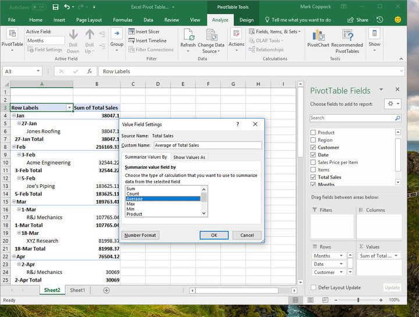
Task: Click the PivotChart icon in ribbon
Action: point(318,36)
